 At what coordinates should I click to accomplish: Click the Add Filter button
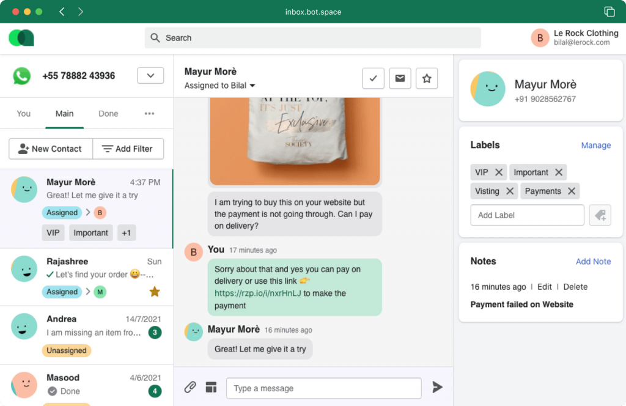click(128, 149)
